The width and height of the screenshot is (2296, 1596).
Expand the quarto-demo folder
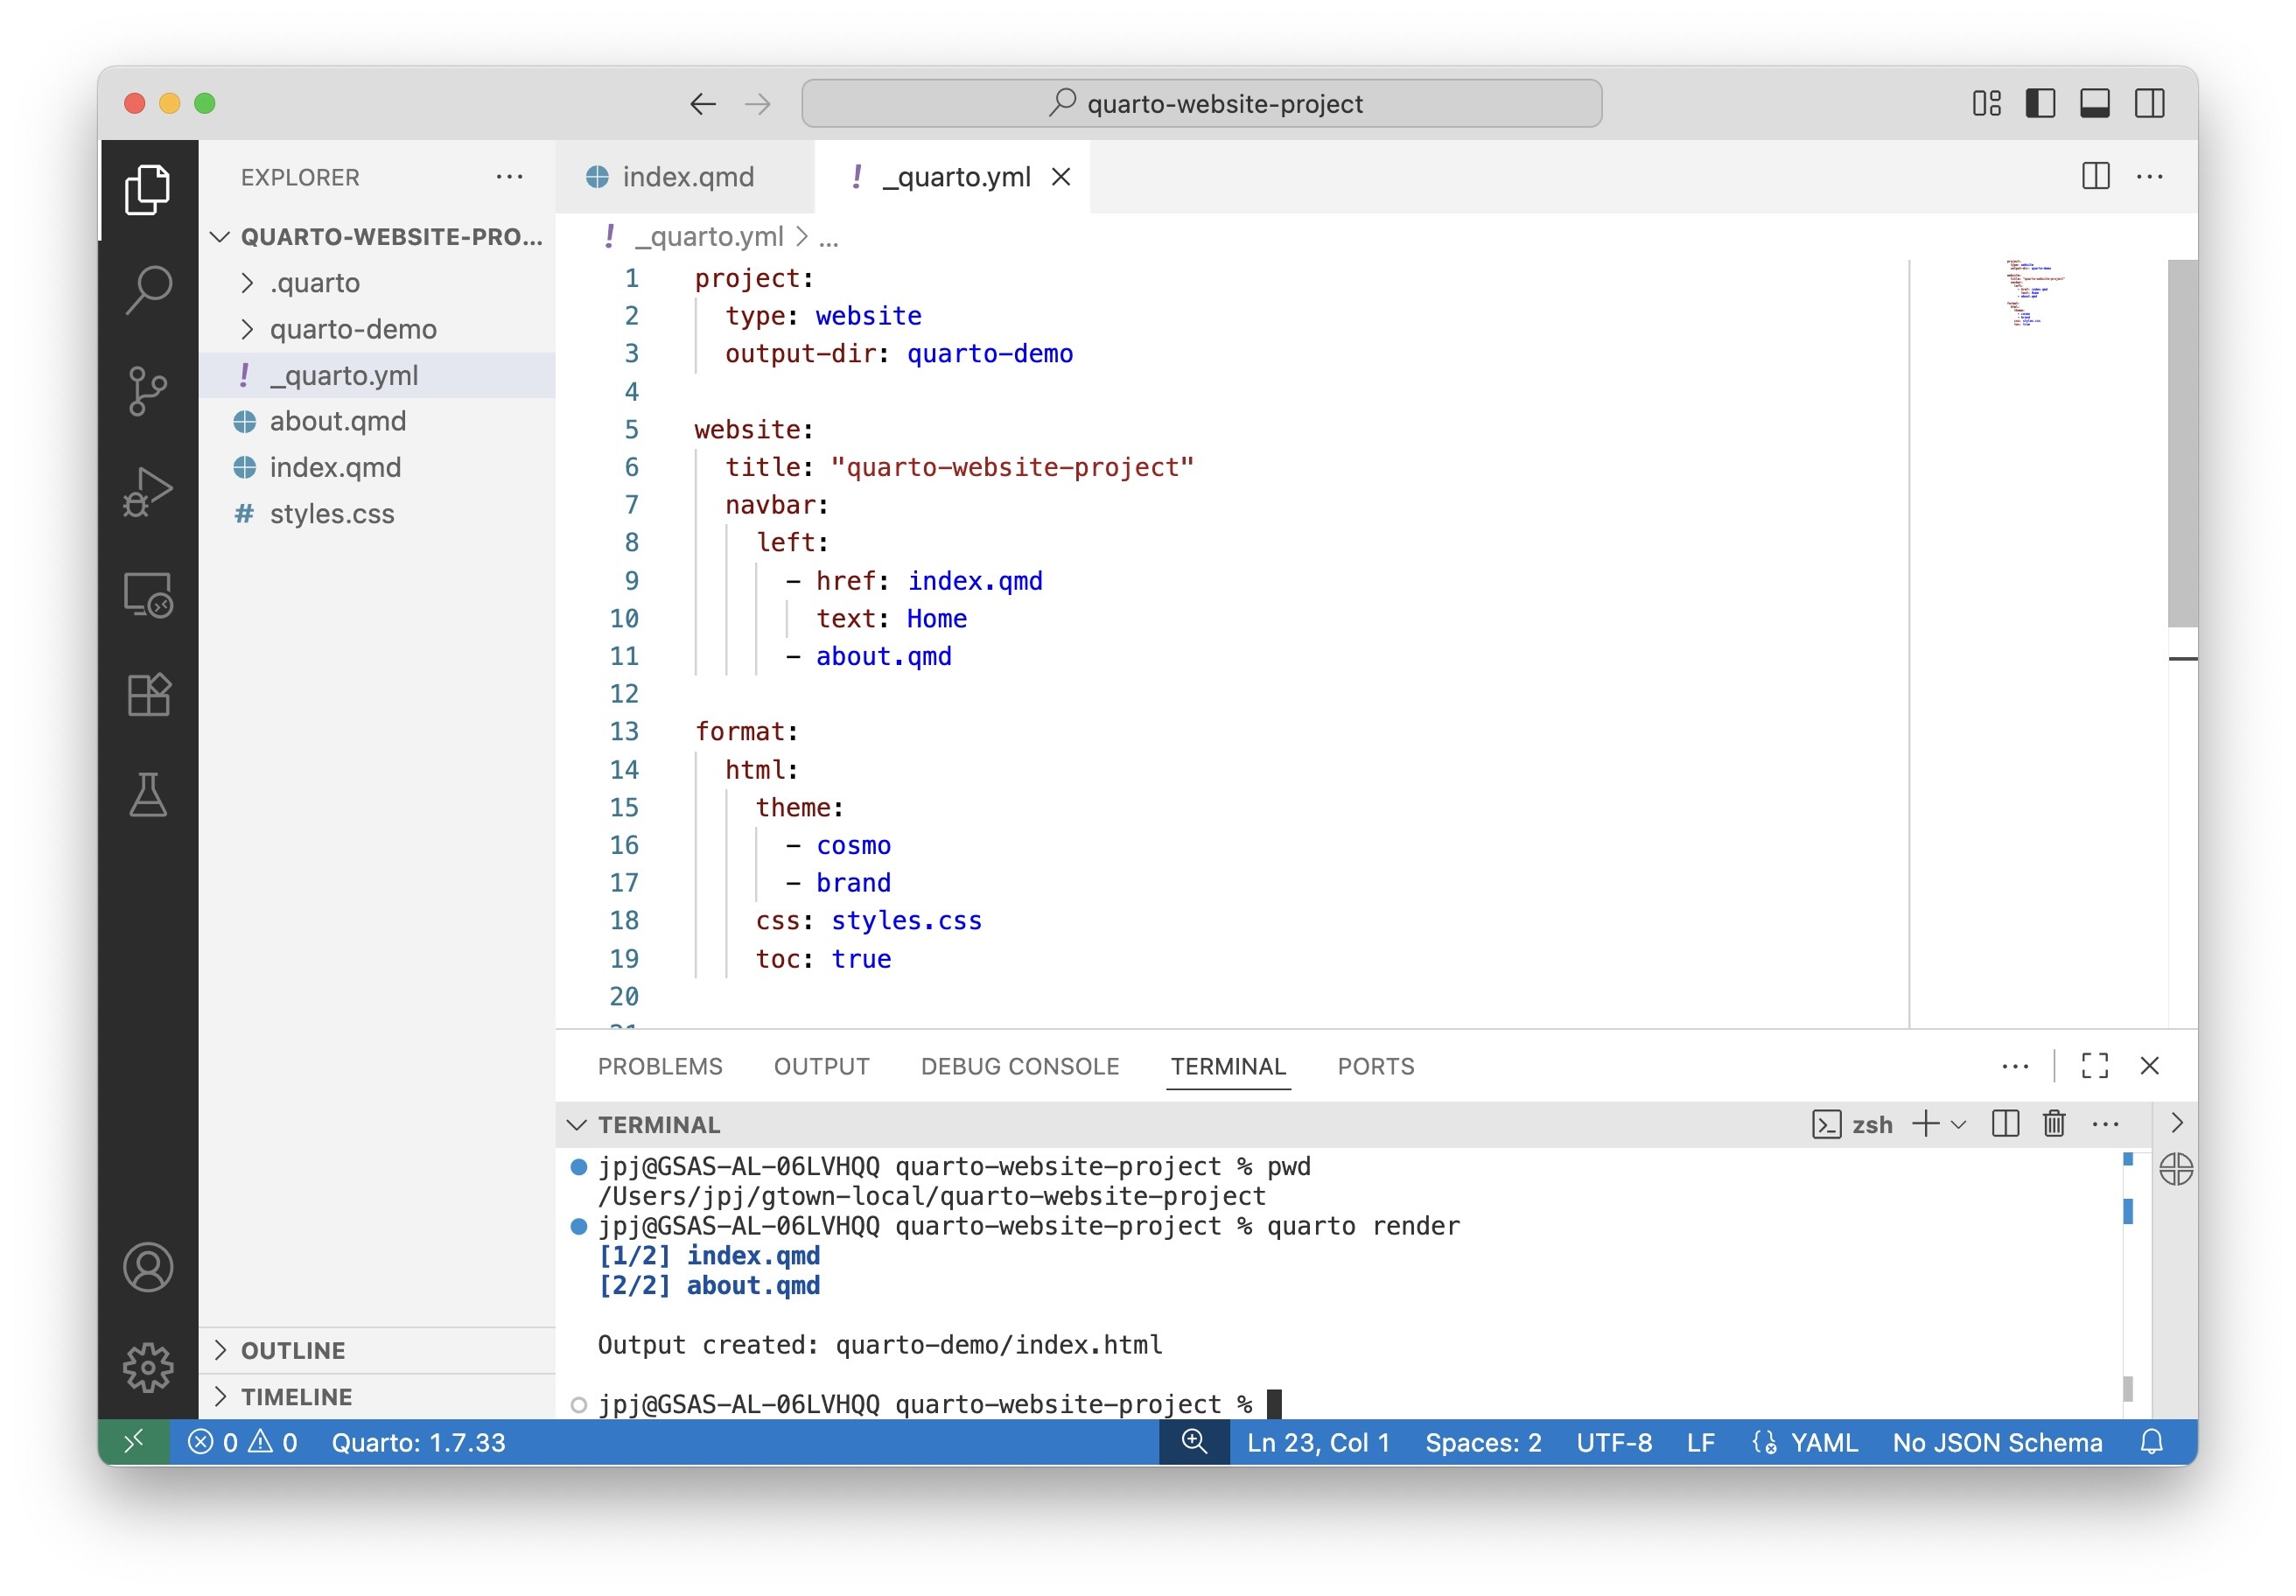[x=352, y=329]
